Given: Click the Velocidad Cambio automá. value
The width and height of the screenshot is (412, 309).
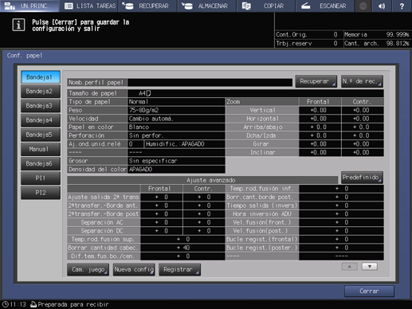Looking at the screenshot, I should coord(176,119).
